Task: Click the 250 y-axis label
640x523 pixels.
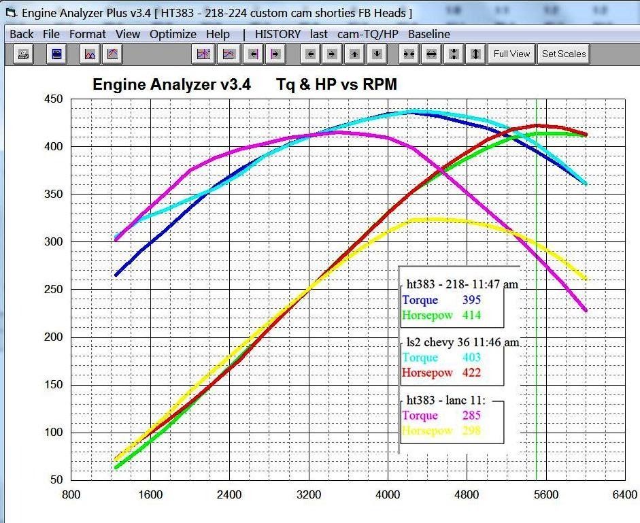Action: [x=54, y=290]
